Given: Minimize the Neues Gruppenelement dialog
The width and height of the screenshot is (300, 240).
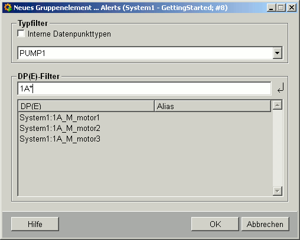Looking at the screenshot, I should pos(272,8).
